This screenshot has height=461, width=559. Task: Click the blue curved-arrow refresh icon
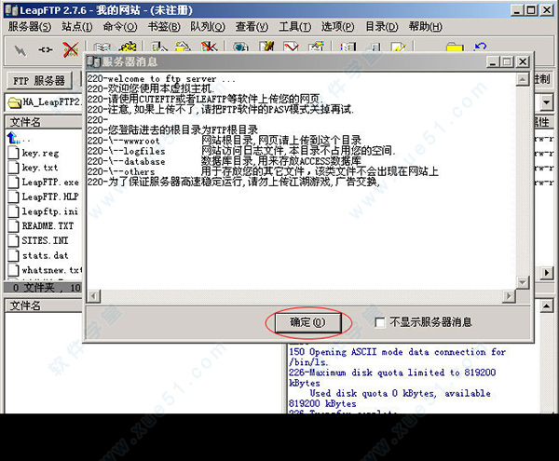pyautogui.click(x=481, y=47)
